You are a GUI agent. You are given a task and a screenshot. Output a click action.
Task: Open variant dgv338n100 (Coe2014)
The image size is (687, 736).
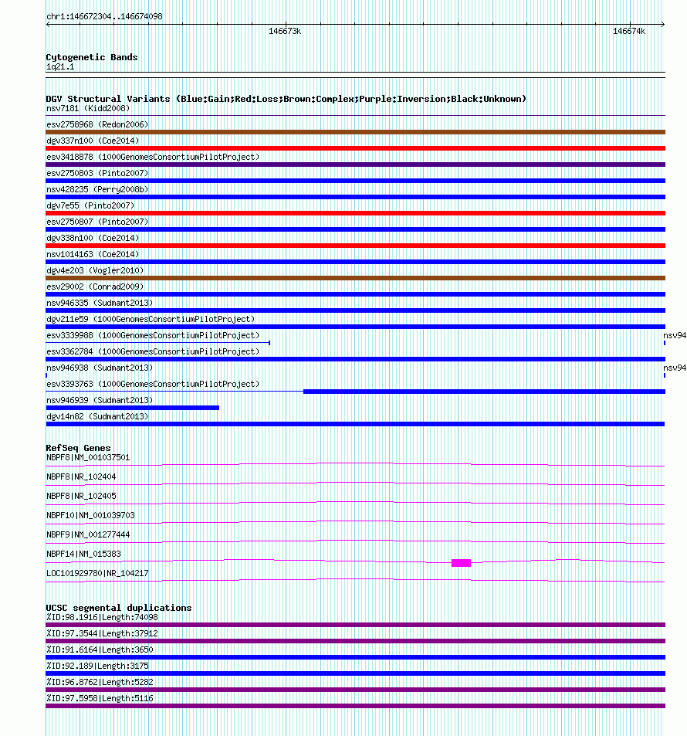coord(93,238)
